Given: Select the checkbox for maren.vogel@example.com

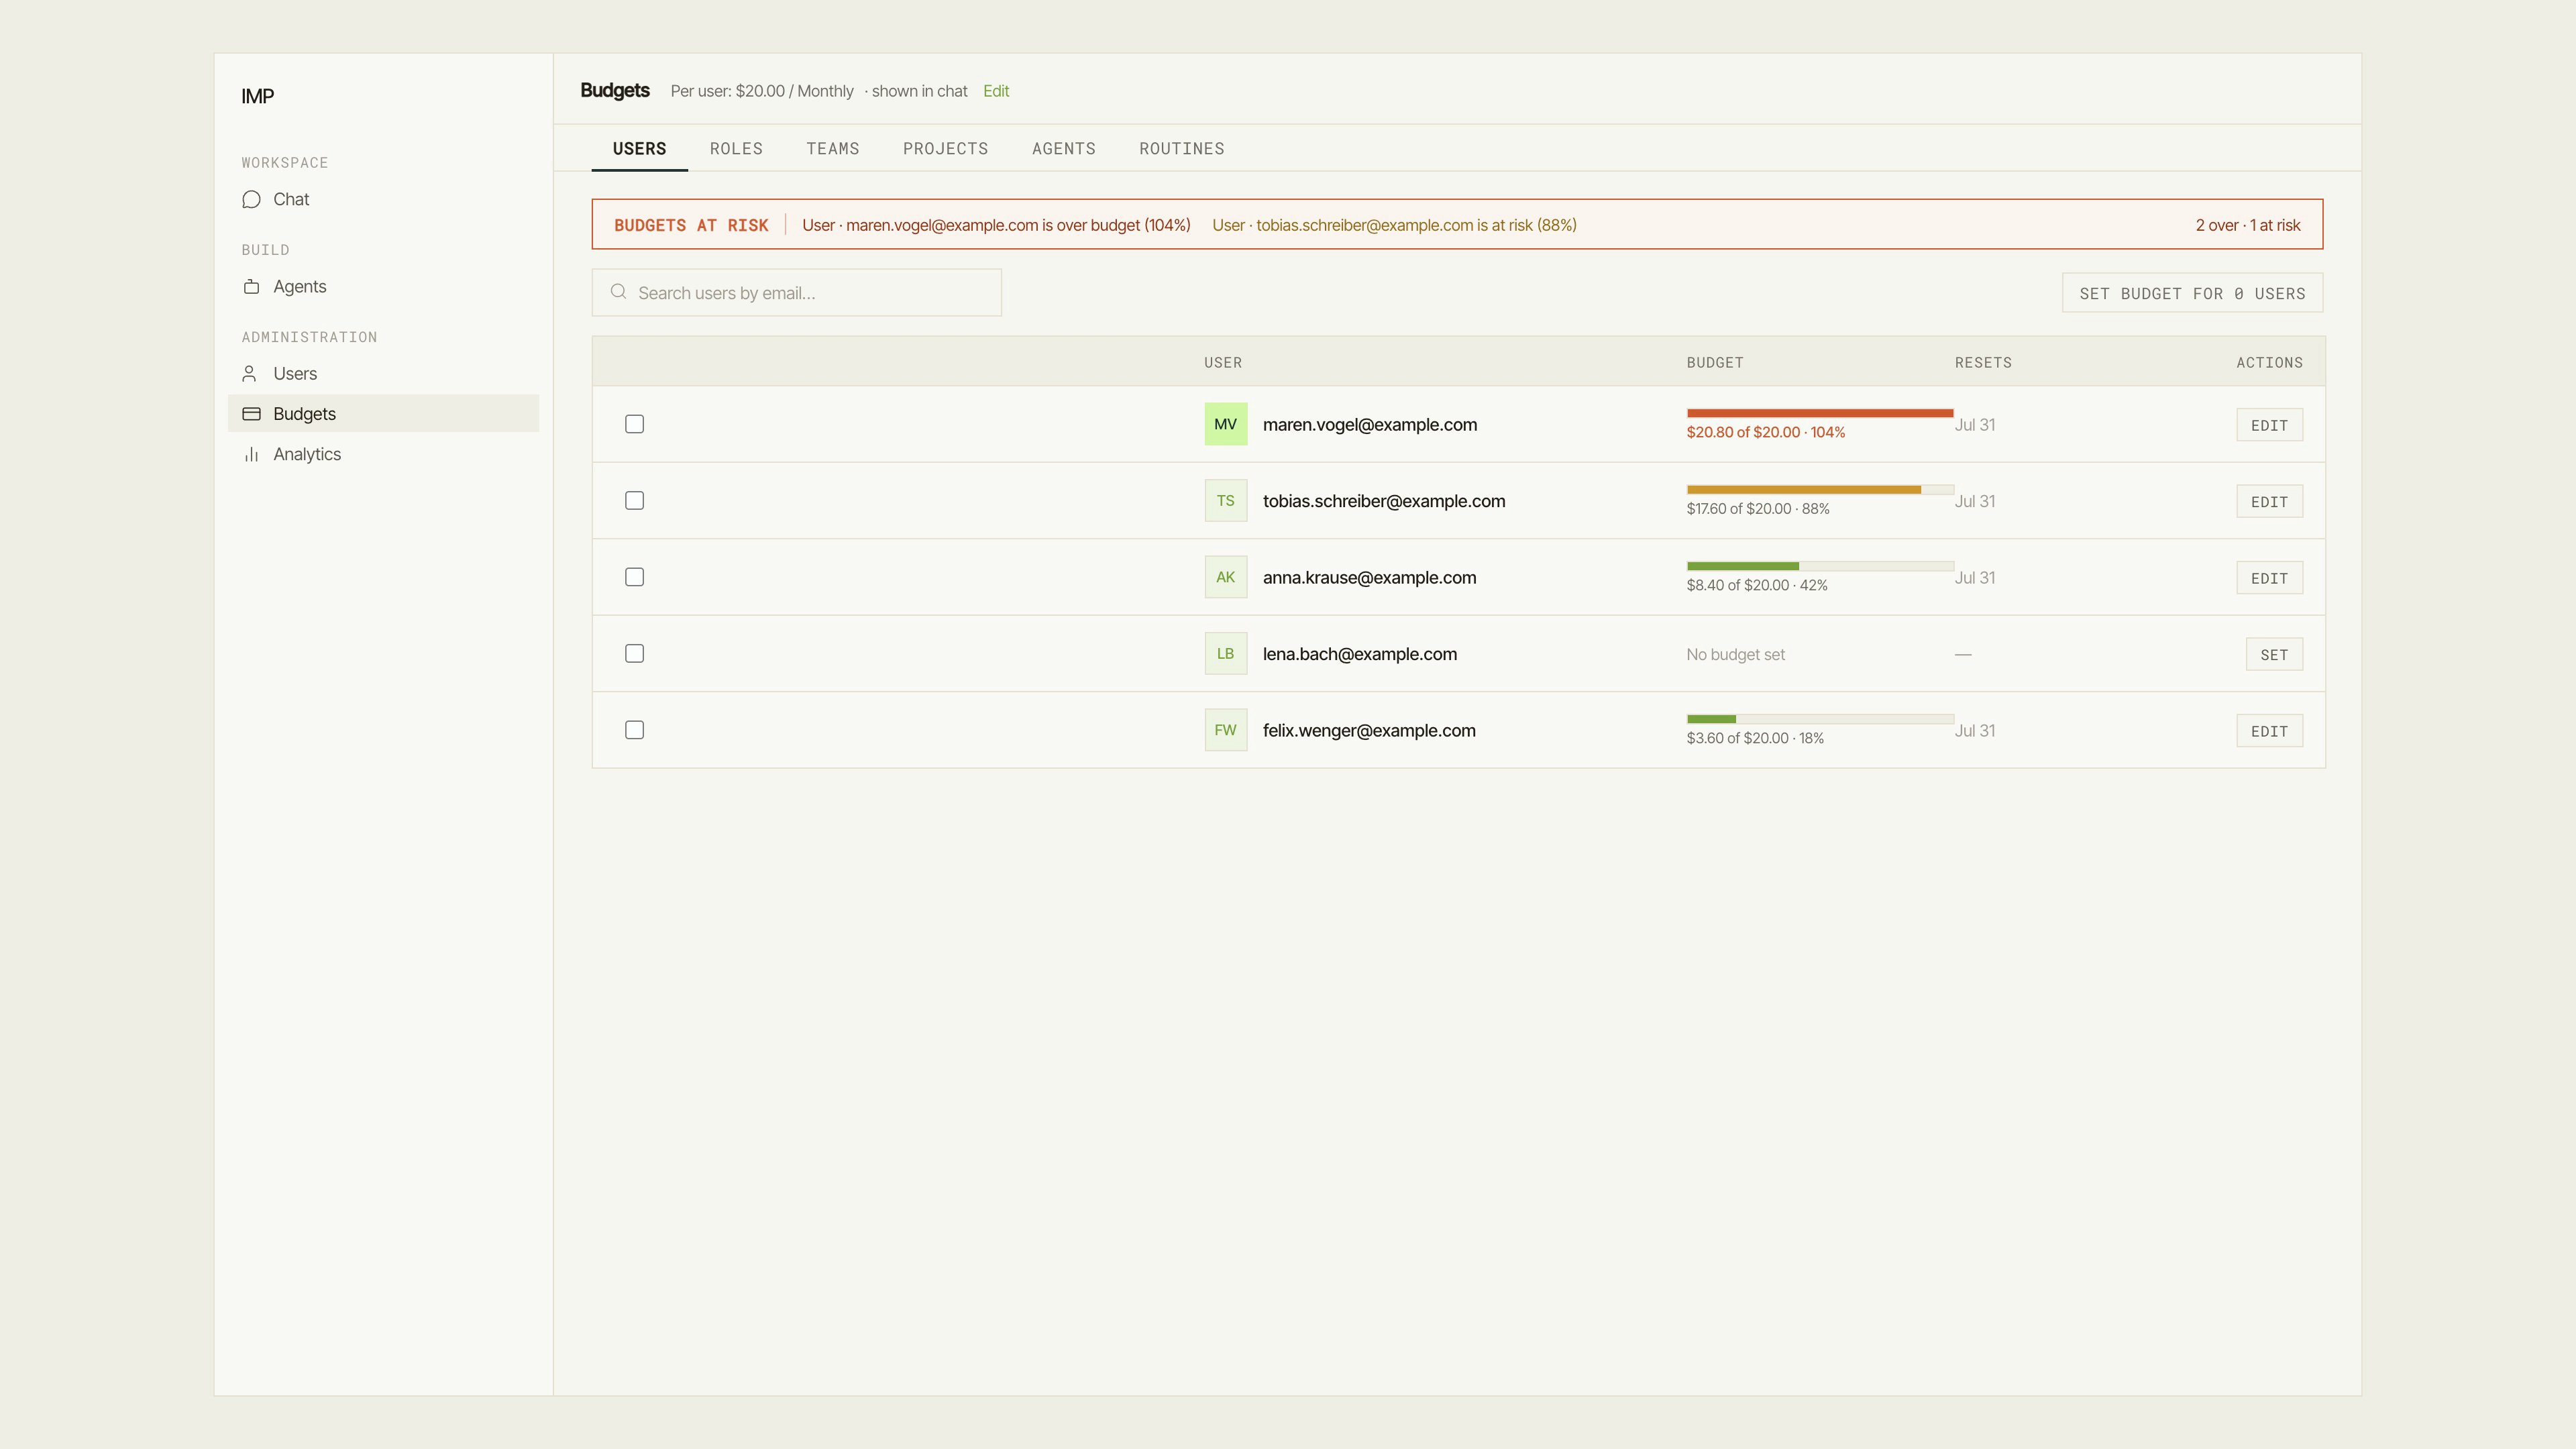Looking at the screenshot, I should coord(634,424).
